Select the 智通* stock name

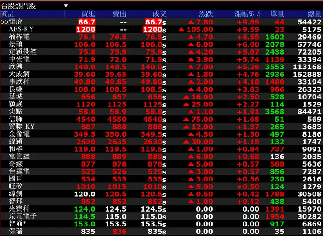(17, 224)
